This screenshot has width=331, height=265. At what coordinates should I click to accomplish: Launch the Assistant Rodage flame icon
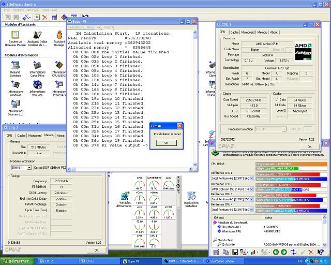tap(59, 35)
